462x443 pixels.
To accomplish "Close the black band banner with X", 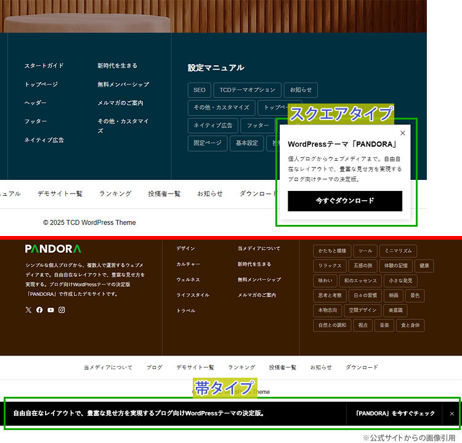I will (x=452, y=414).
